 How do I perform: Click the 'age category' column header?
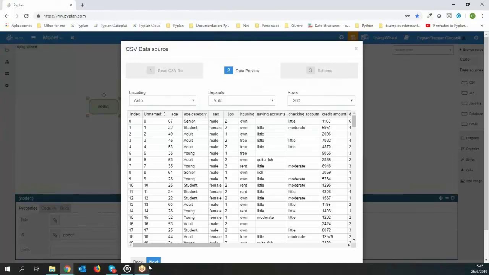(x=195, y=114)
